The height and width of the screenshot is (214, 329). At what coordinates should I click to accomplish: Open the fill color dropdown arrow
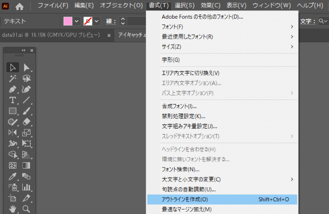[x=77, y=21]
